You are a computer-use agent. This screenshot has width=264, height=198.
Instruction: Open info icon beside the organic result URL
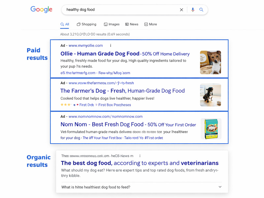[x=140, y=156]
